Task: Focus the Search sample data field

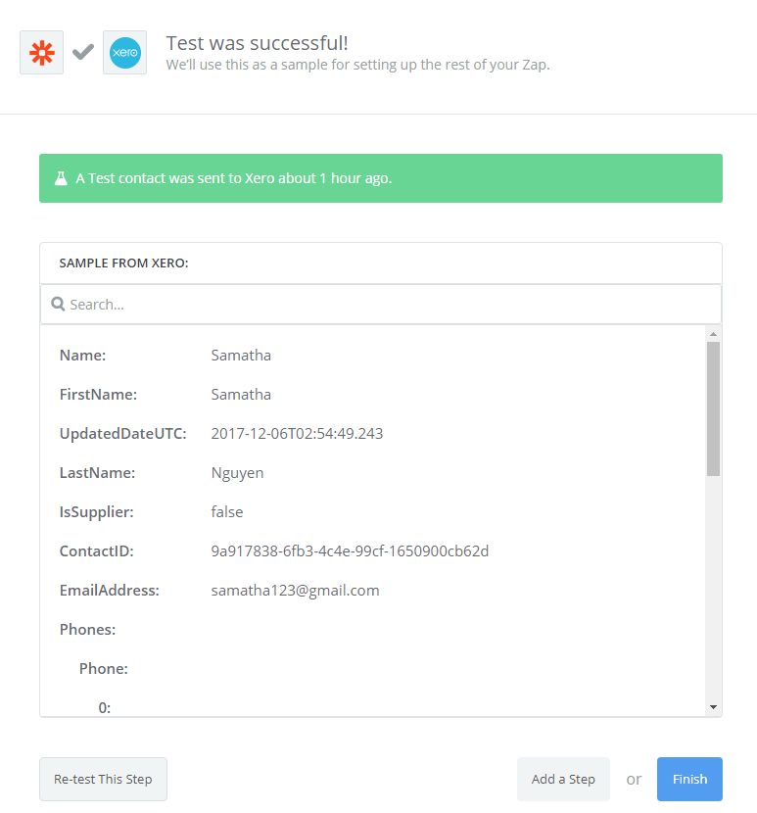Action: [x=381, y=305]
